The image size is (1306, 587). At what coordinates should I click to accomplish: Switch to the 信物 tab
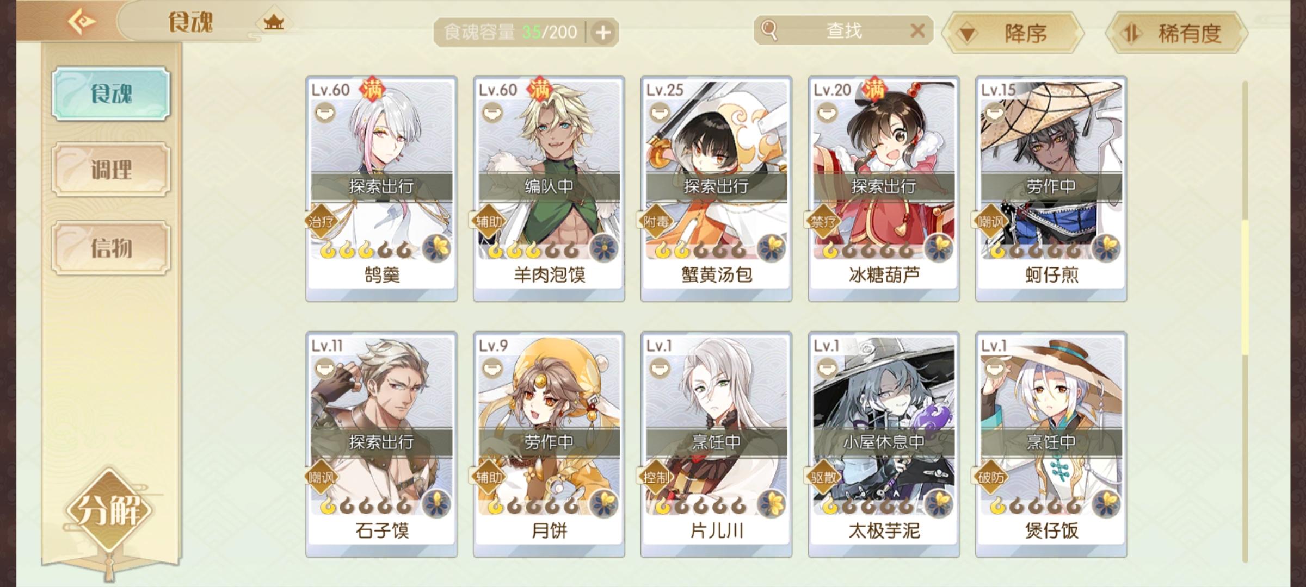111,248
